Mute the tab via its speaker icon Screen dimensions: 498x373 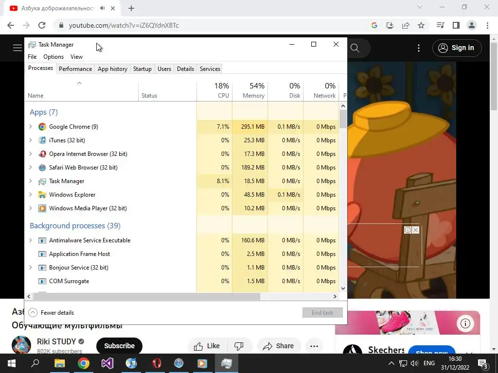[102, 8]
